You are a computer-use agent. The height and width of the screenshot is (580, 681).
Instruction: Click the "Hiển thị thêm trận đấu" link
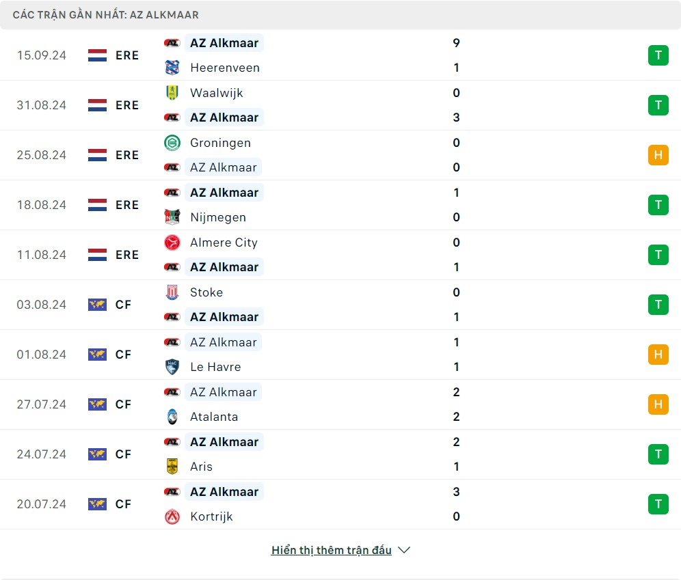[x=331, y=551]
